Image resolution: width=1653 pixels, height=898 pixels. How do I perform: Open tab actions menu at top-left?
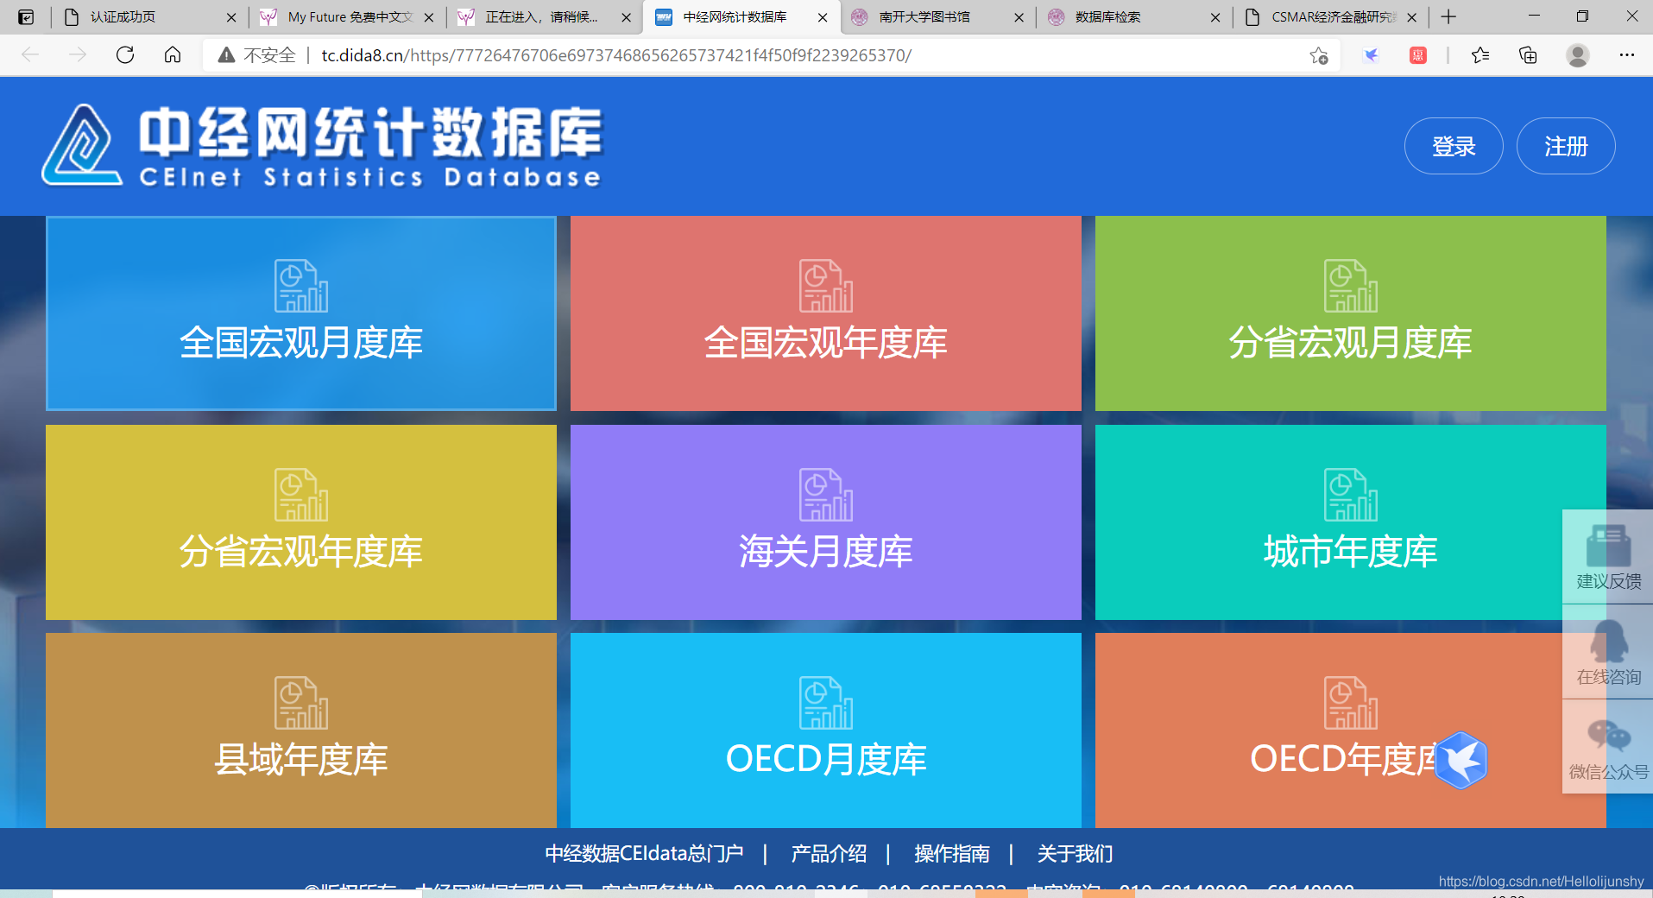[x=26, y=17]
